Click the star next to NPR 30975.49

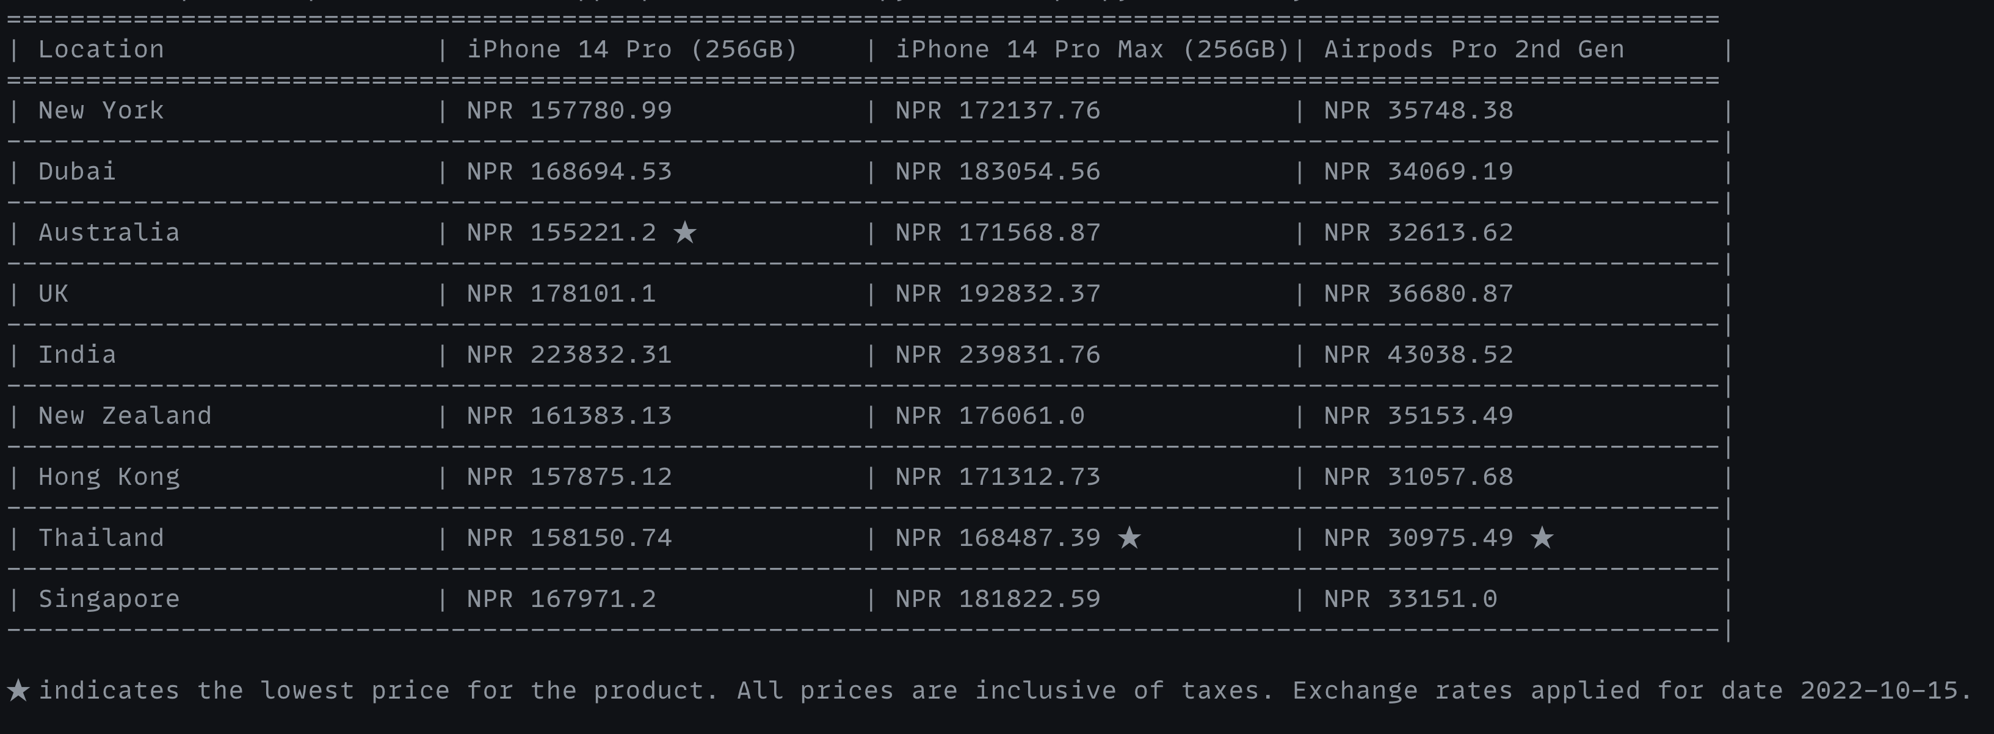coord(1542,537)
